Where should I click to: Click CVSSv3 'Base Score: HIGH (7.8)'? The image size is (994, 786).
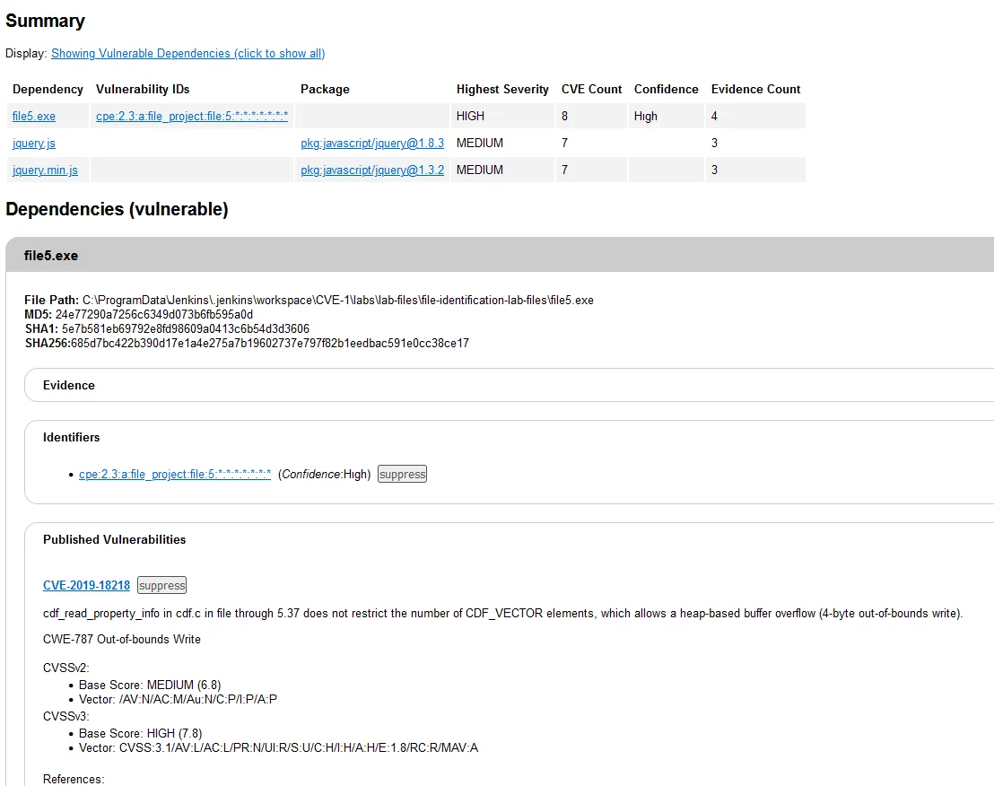(x=141, y=733)
